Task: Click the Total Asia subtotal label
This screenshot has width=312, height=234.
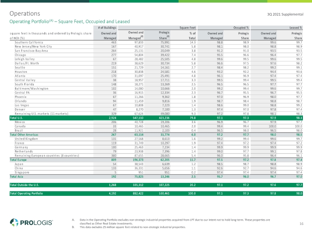Action: [x=16, y=176]
